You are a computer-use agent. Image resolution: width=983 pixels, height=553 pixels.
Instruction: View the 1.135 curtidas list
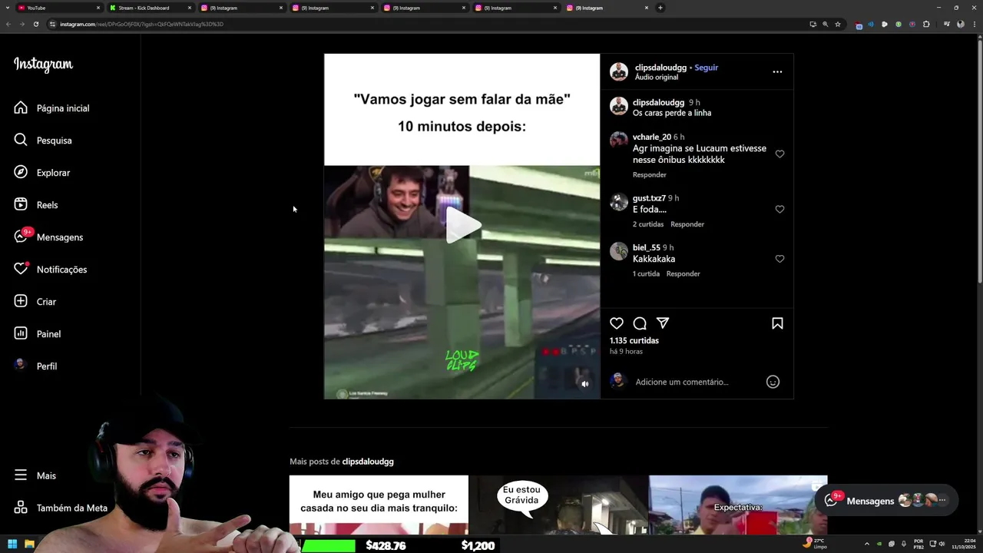(x=634, y=341)
